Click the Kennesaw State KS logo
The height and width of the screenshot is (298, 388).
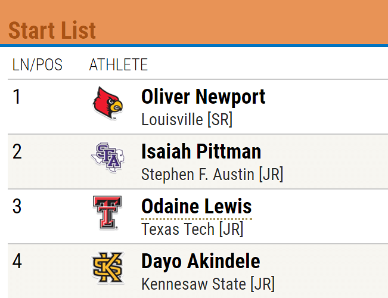[107, 268]
